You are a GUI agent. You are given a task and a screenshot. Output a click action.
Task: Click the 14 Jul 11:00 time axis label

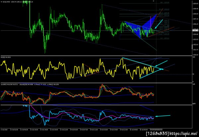[94, 130]
